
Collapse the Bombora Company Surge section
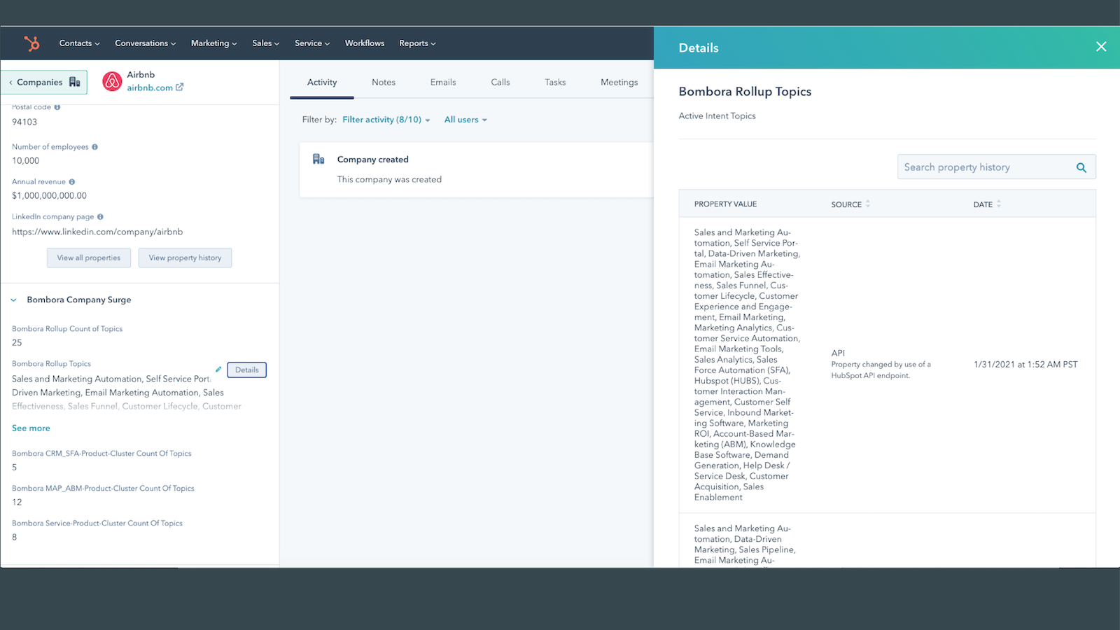click(x=14, y=300)
